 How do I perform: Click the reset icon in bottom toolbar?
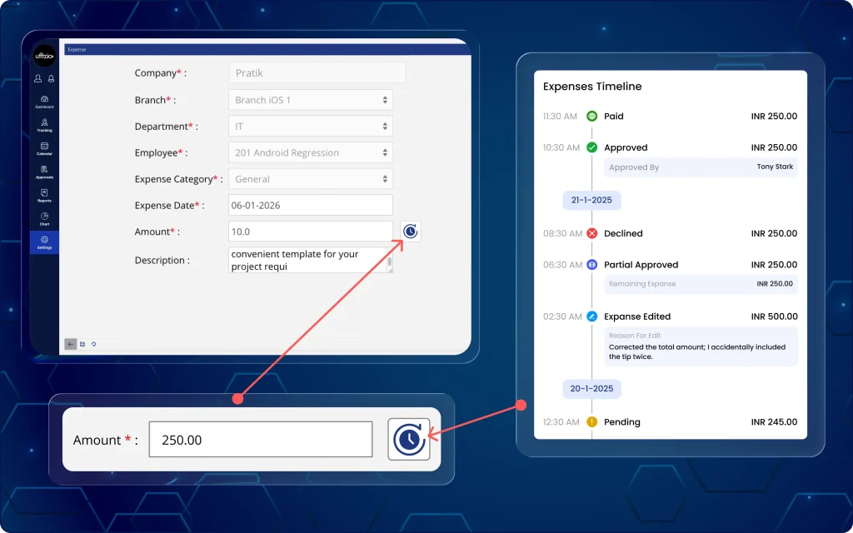click(93, 344)
